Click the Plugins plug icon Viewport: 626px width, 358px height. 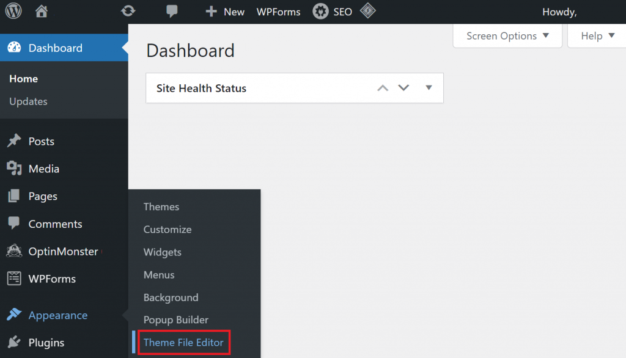pyautogui.click(x=13, y=343)
